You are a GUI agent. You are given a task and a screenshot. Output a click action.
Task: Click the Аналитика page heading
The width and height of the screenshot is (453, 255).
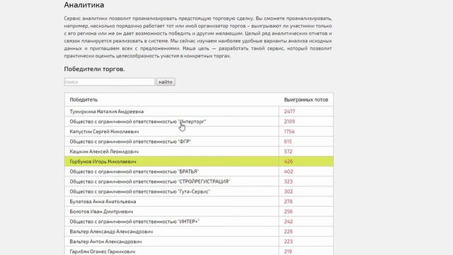pyautogui.click(x=84, y=5)
